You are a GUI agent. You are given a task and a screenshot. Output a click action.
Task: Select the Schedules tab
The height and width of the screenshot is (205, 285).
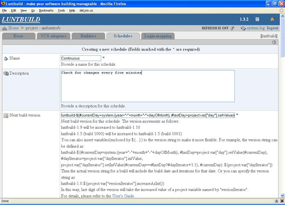coord(123,36)
